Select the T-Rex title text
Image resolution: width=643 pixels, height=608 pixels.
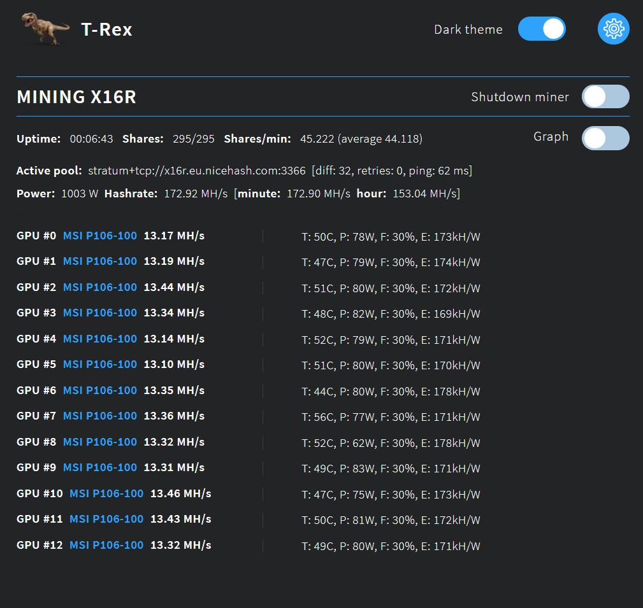[x=106, y=29]
